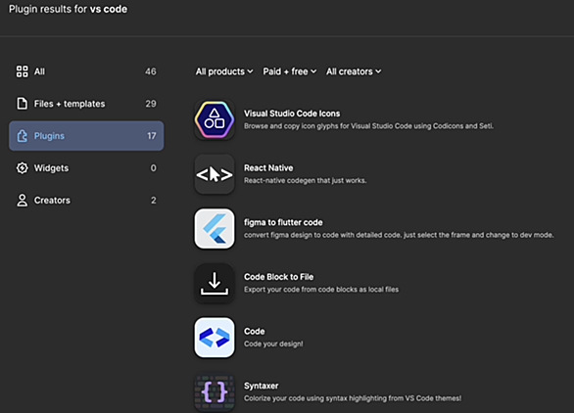This screenshot has height=413, width=574.
Task: Click the 'Plugin results for vs code' heading
Action: 69,9
